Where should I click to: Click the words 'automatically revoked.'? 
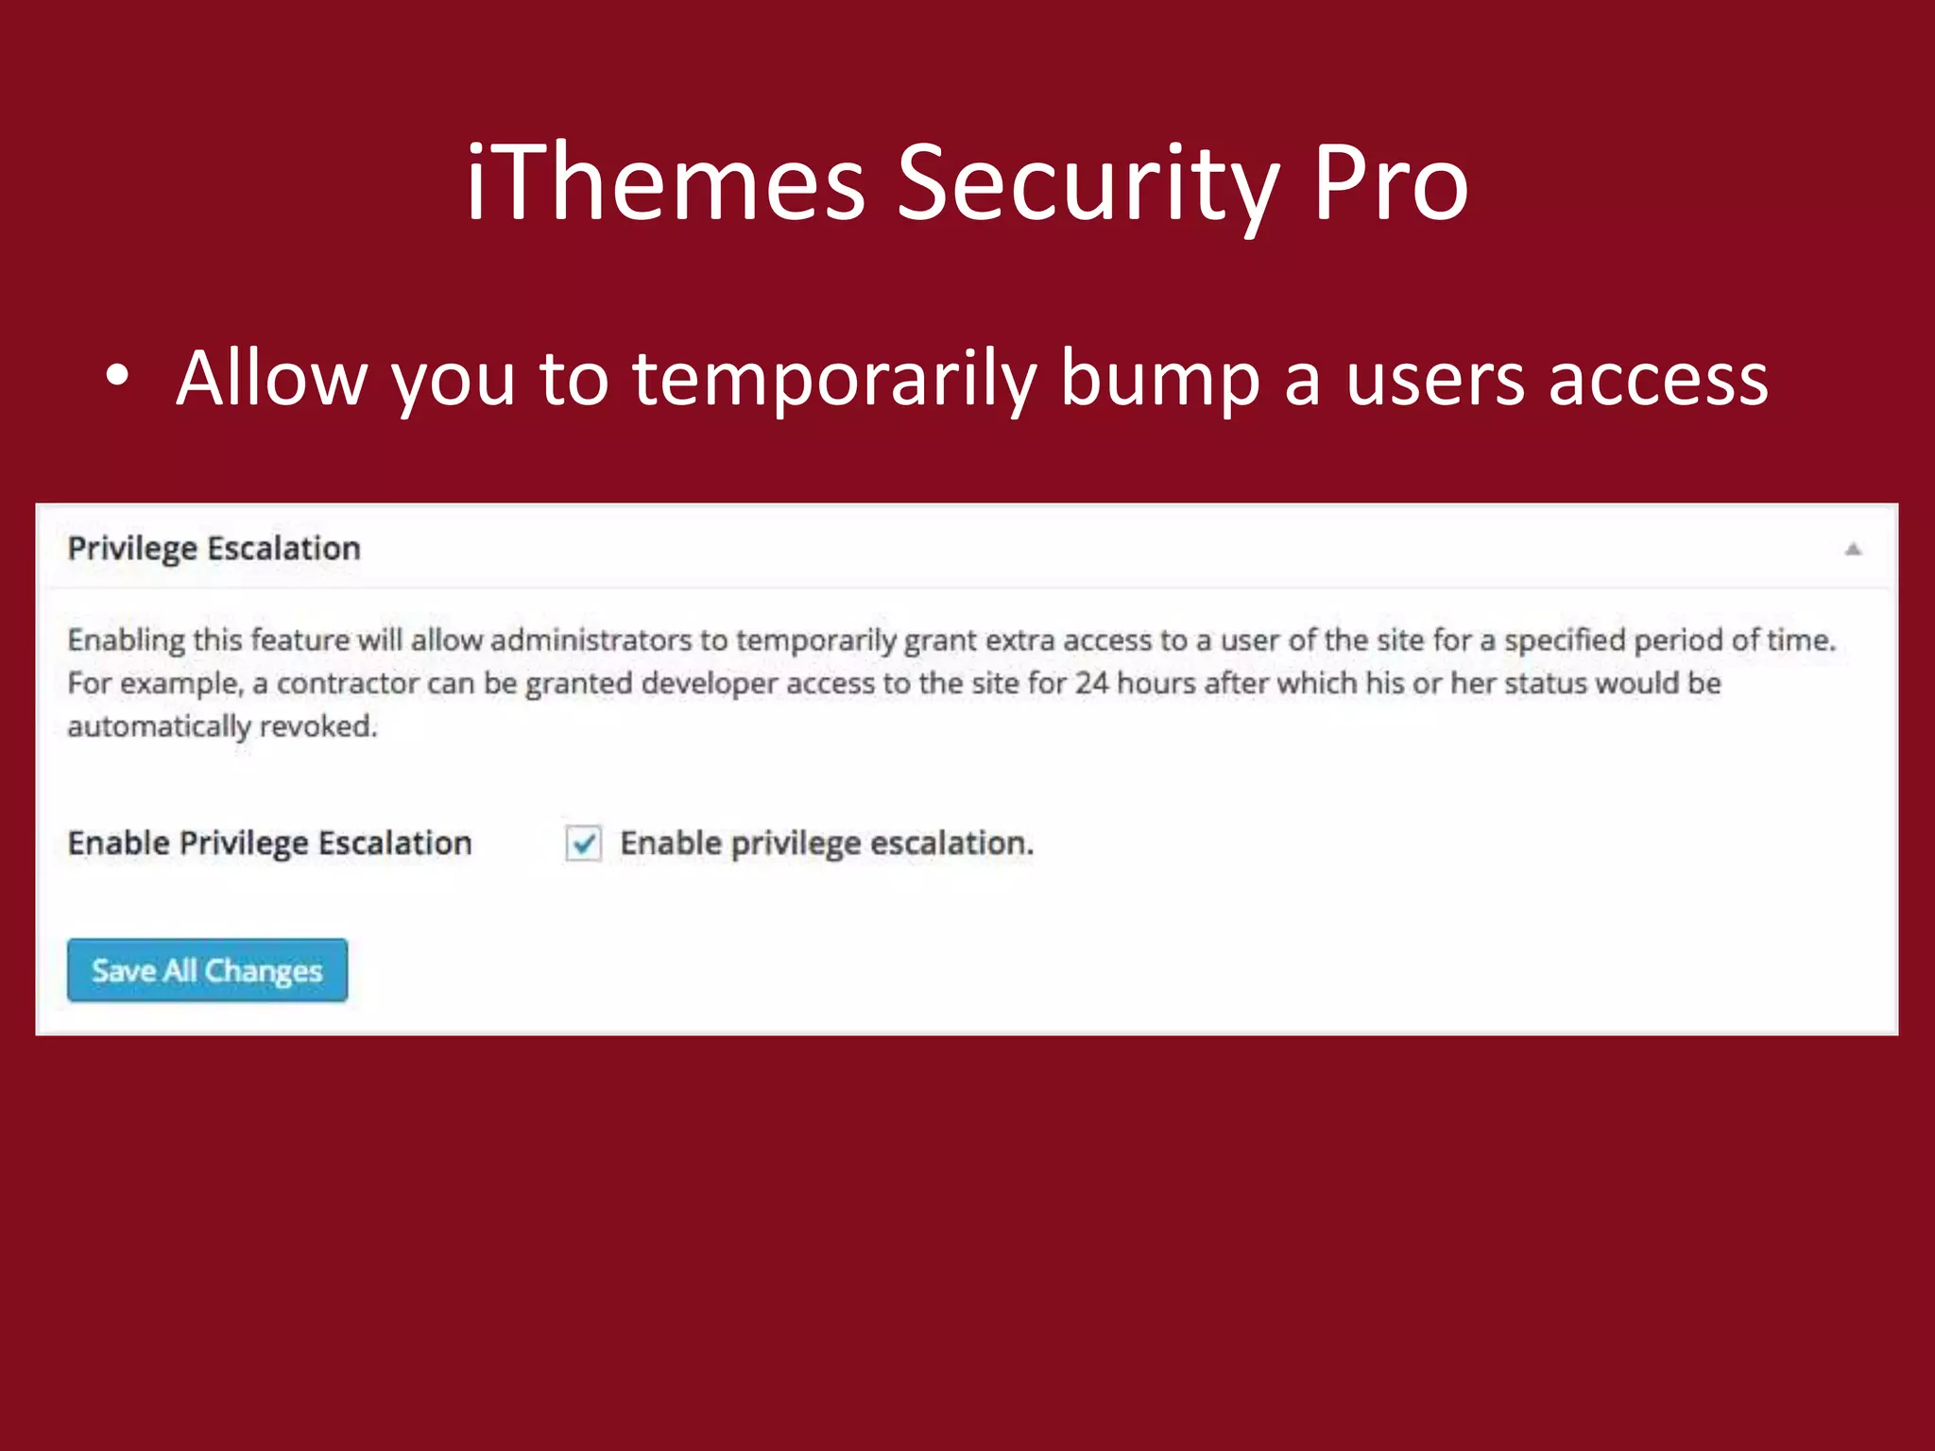click(222, 726)
